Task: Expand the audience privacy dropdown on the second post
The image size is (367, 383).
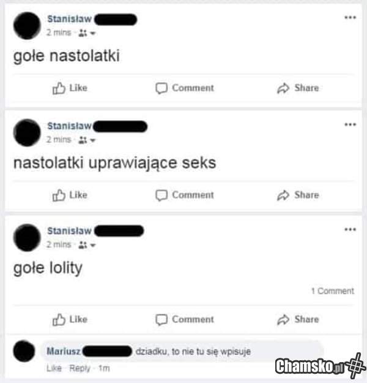Action: 87,140
